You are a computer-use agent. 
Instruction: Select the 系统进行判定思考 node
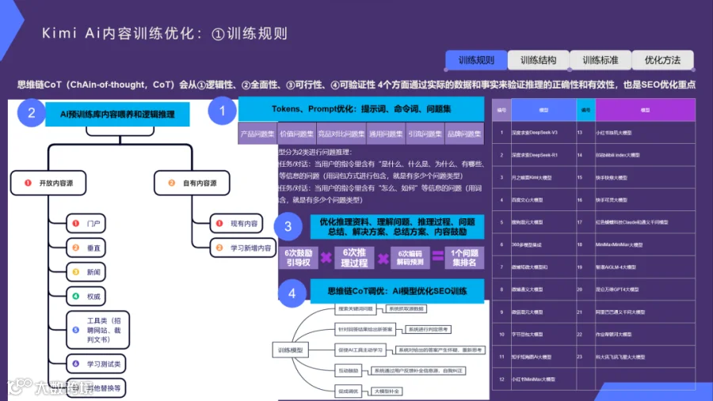(x=428, y=329)
